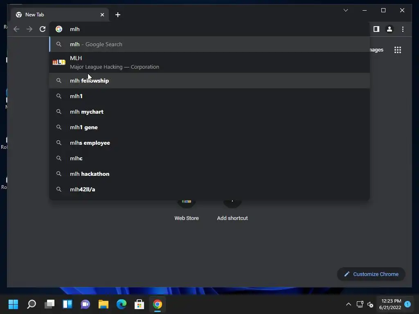Select the 'mlh mychart' suggestion

[x=210, y=112]
